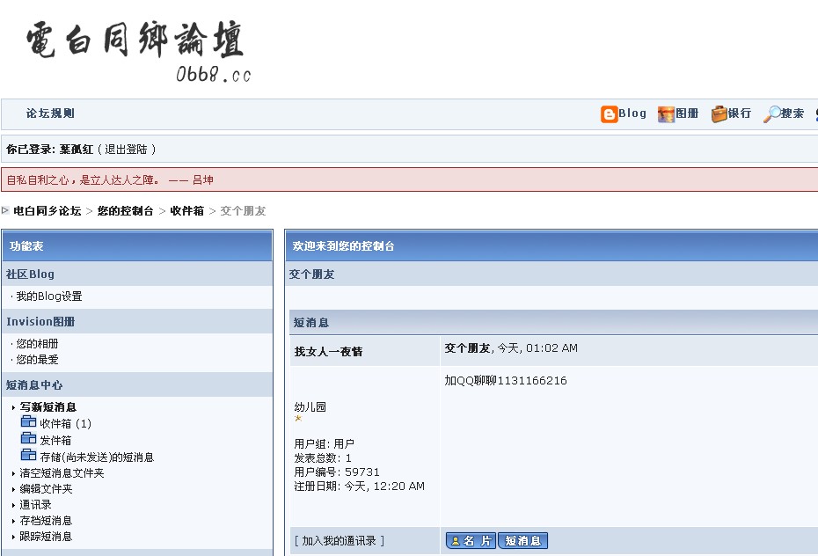Viewport: 818px width, 556px height.
Task: Select 写新短消息 in sidebar
Action: [47, 407]
